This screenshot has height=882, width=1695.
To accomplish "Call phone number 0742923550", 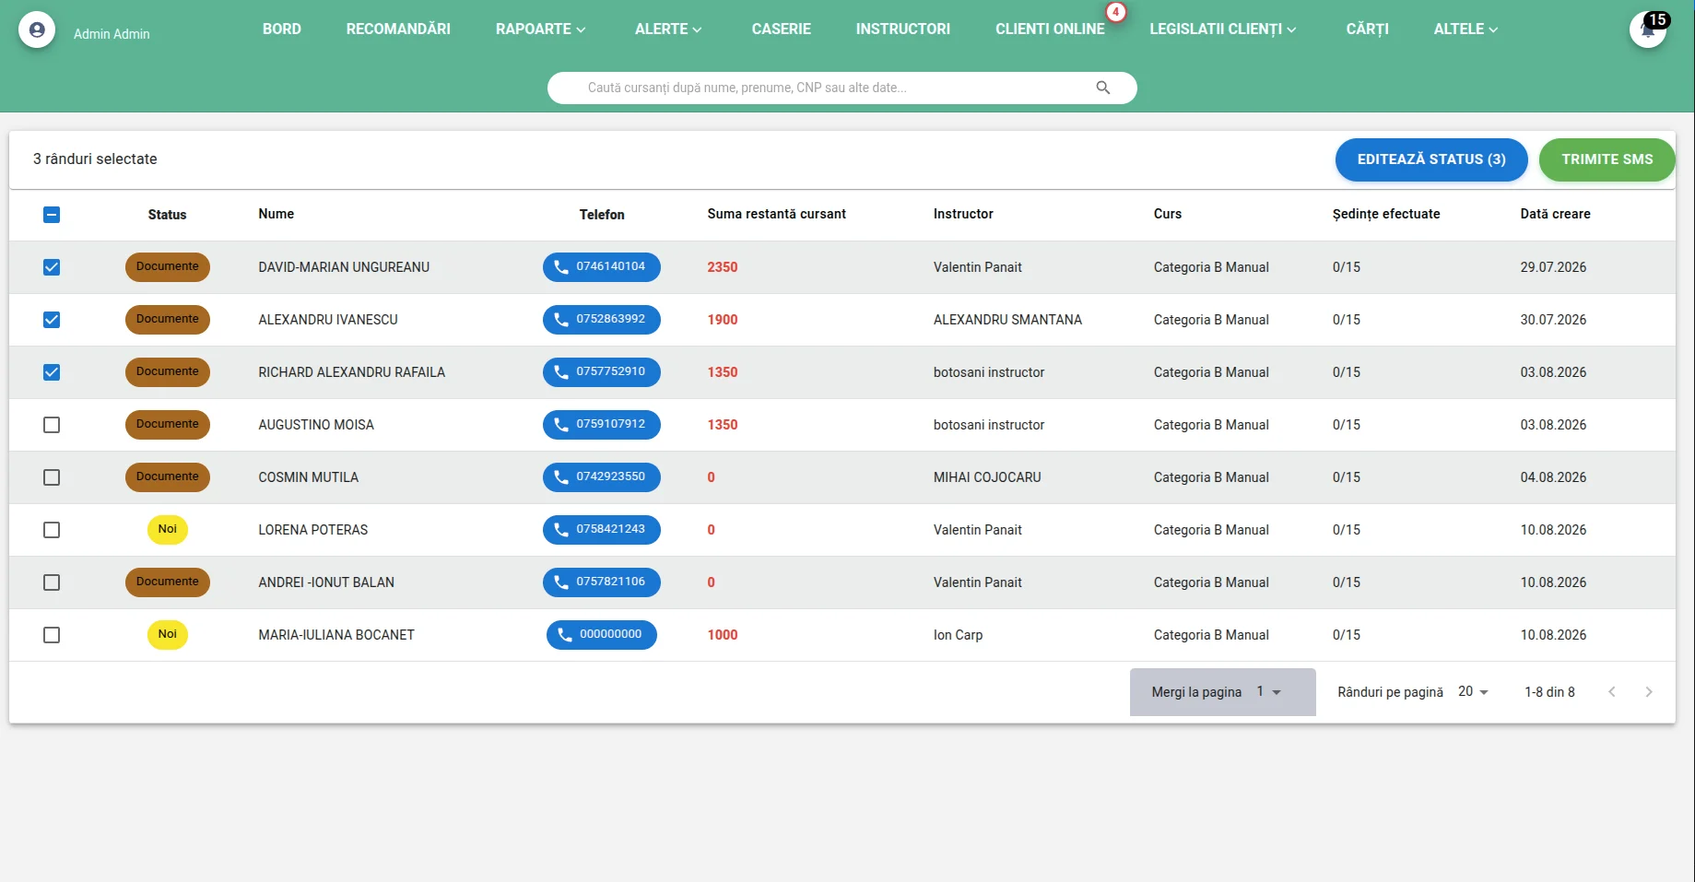I will pyautogui.click(x=602, y=477).
